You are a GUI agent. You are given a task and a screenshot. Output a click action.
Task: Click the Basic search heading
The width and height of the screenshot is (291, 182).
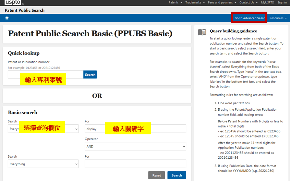tap(23, 112)
